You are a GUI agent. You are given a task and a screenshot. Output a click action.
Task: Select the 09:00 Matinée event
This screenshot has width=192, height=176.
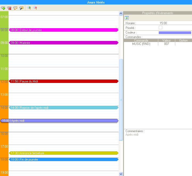64,43
